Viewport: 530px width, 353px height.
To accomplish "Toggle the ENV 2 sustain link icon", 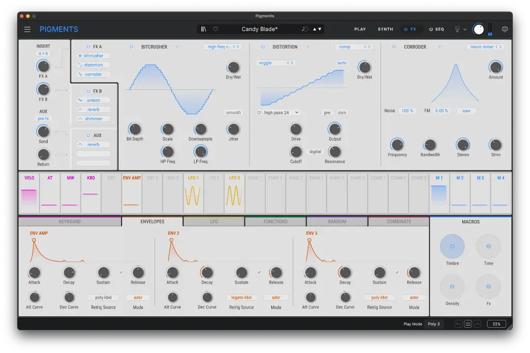I will [259, 273].
